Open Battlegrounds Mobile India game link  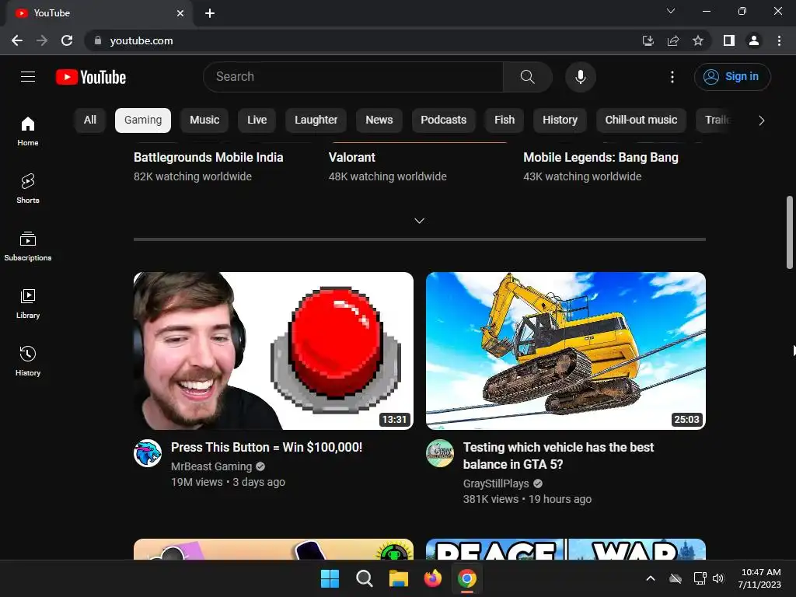coord(208,157)
